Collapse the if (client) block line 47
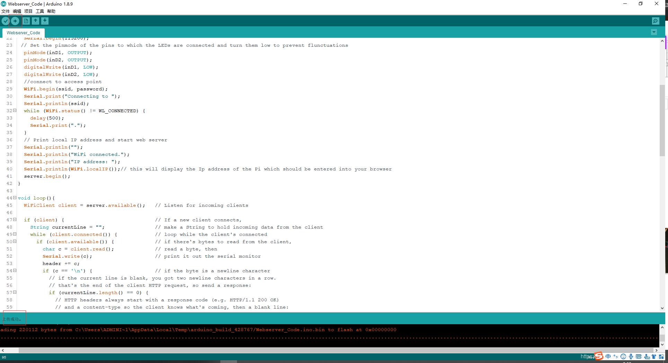The height and width of the screenshot is (363, 668). (15, 220)
